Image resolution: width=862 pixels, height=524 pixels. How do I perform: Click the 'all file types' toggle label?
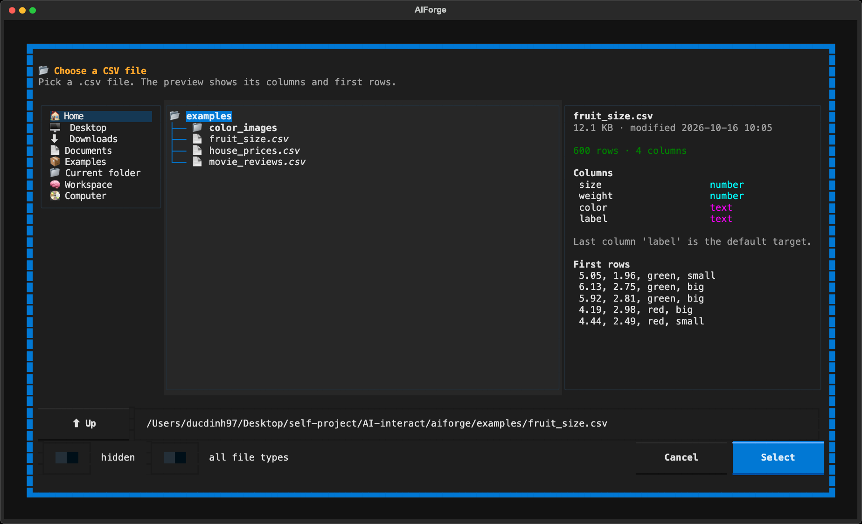pyautogui.click(x=249, y=457)
